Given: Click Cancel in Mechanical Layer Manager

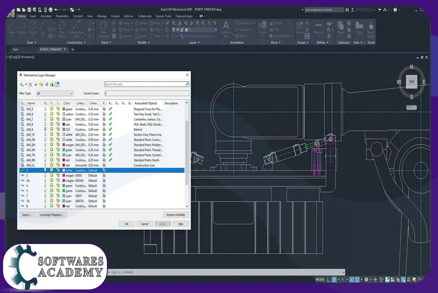Looking at the screenshot, I should click(x=145, y=224).
